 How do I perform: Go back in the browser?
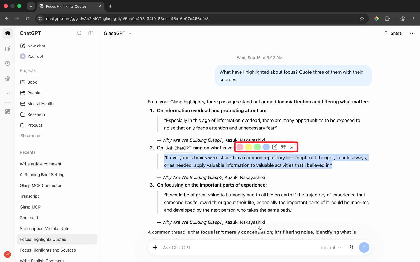coord(7,19)
